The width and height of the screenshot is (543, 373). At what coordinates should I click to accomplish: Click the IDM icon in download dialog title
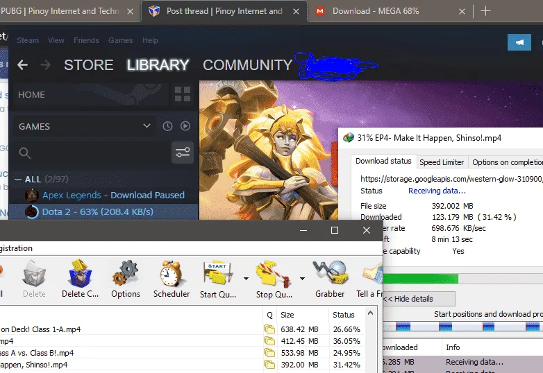(349, 138)
